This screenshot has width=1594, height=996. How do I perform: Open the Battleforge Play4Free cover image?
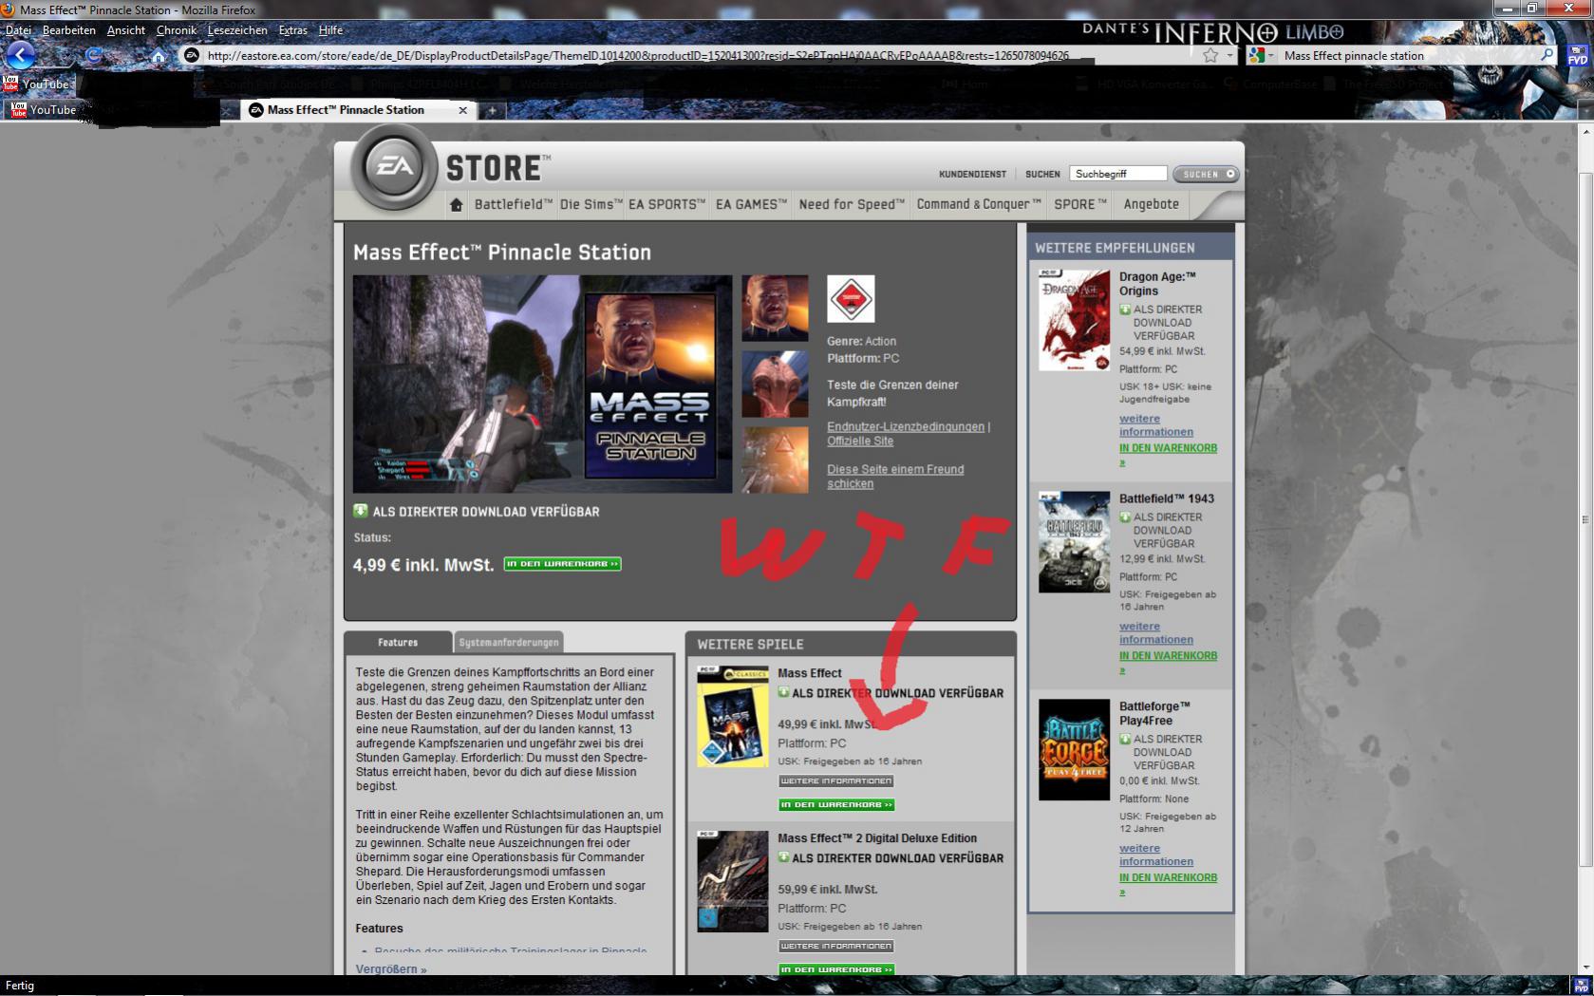(1074, 749)
